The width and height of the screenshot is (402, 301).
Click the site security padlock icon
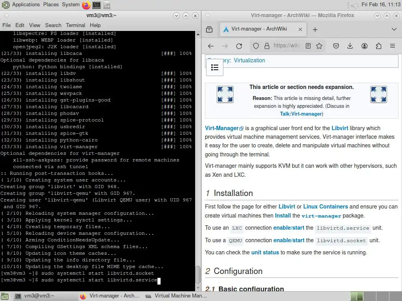(267, 46)
